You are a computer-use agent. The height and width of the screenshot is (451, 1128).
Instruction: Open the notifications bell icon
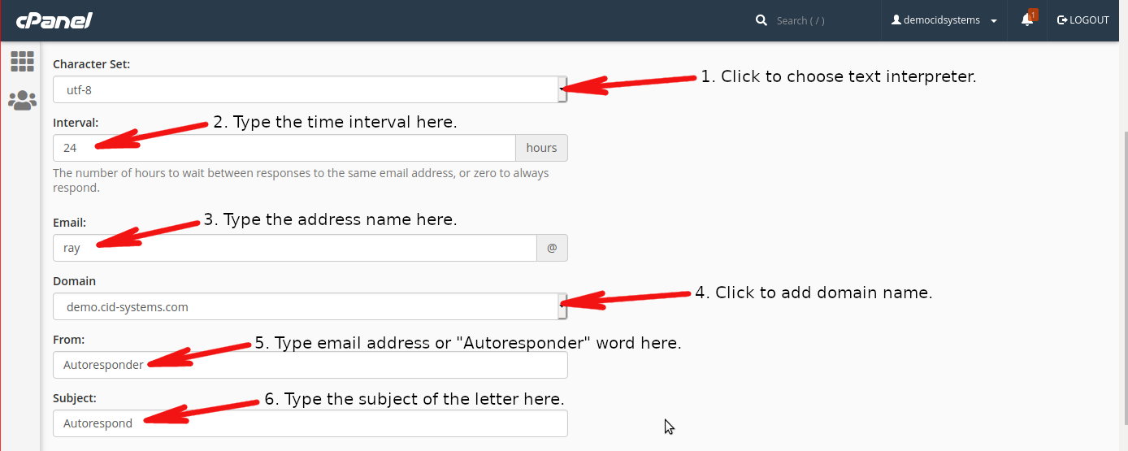point(1027,20)
